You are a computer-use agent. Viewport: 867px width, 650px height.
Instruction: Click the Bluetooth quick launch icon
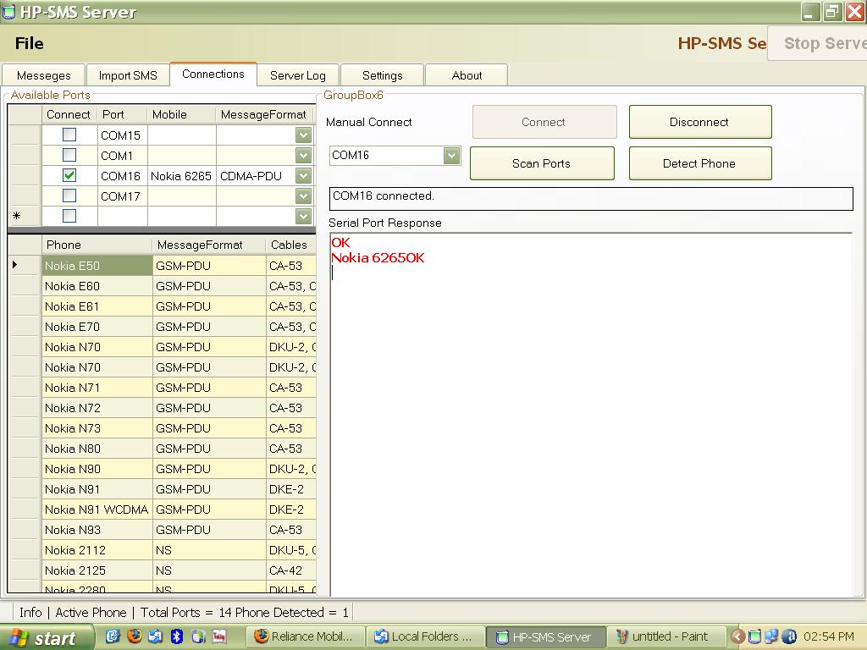pyautogui.click(x=176, y=636)
